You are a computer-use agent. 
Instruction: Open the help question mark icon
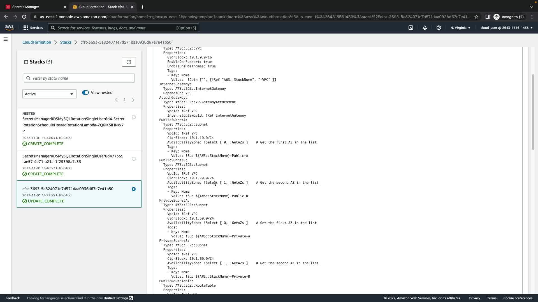[439, 28]
